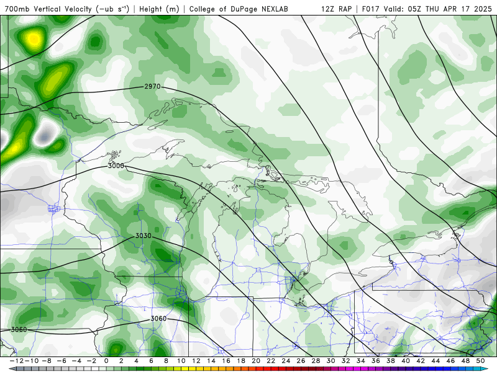The width and height of the screenshot is (497, 372).
Task: Click the 42 colorbar value
Action: (421, 361)
